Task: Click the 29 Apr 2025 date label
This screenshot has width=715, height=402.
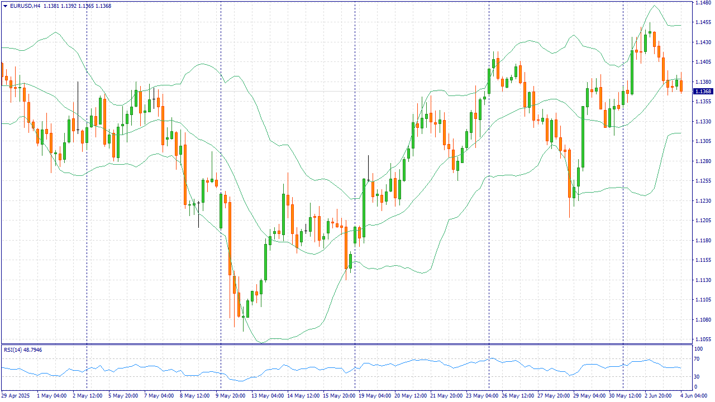Action: point(15,395)
